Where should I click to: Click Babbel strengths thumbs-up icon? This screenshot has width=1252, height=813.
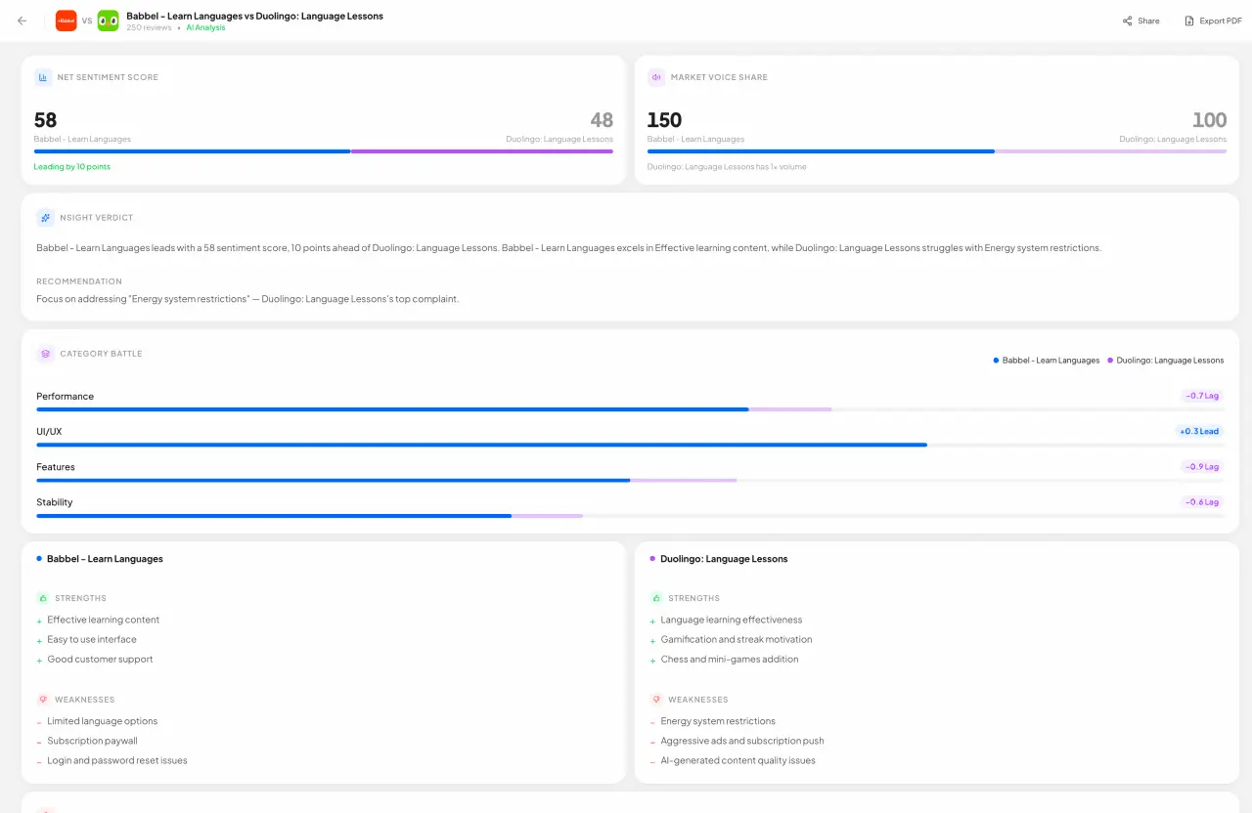point(43,598)
